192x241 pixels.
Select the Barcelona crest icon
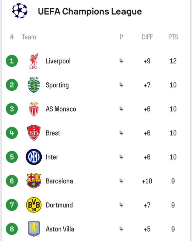34,181
